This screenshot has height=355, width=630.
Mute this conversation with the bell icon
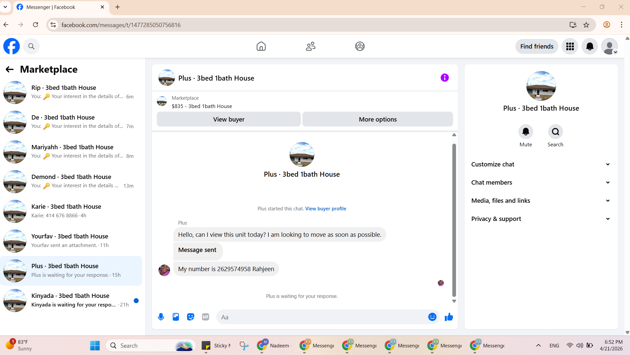526,132
